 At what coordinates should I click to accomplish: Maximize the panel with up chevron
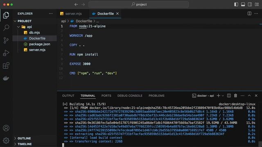249,96
